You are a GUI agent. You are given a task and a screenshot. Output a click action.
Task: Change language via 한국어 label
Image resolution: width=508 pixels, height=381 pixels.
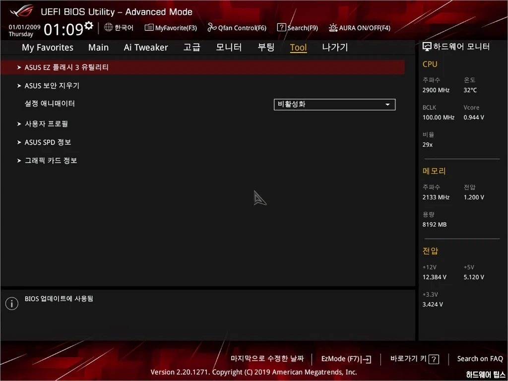pos(124,28)
